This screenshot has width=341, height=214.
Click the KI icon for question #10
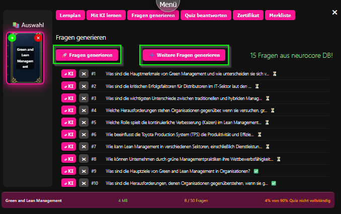point(68,183)
